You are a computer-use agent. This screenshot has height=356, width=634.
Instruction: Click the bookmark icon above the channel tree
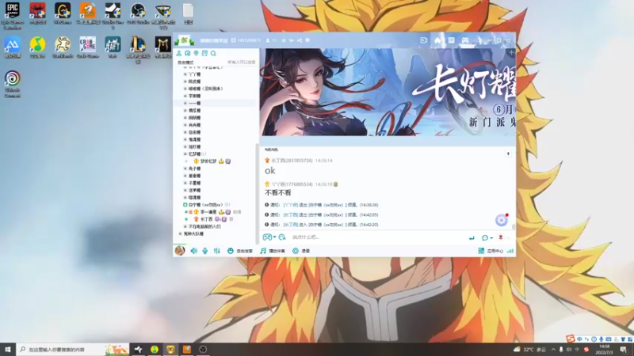[204, 53]
